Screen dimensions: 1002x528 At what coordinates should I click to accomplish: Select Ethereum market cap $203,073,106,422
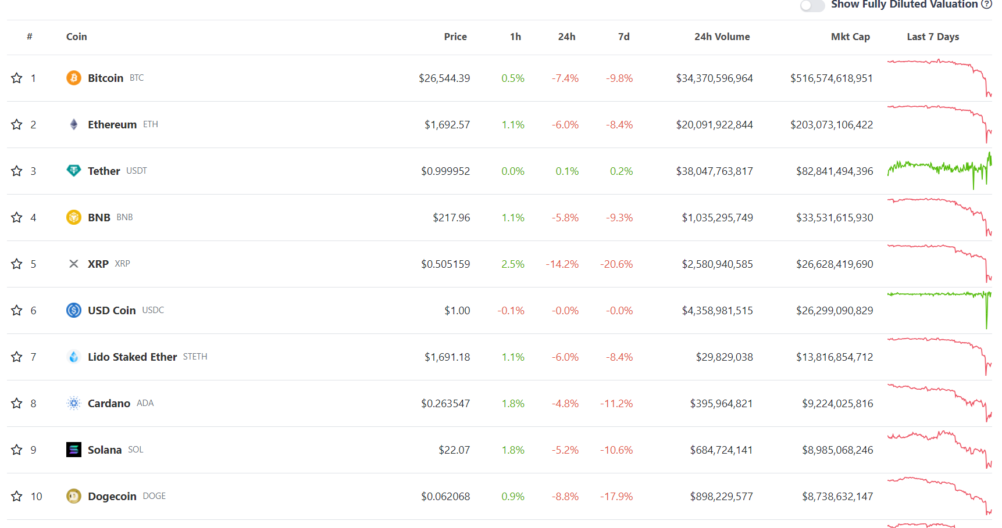pyautogui.click(x=832, y=125)
